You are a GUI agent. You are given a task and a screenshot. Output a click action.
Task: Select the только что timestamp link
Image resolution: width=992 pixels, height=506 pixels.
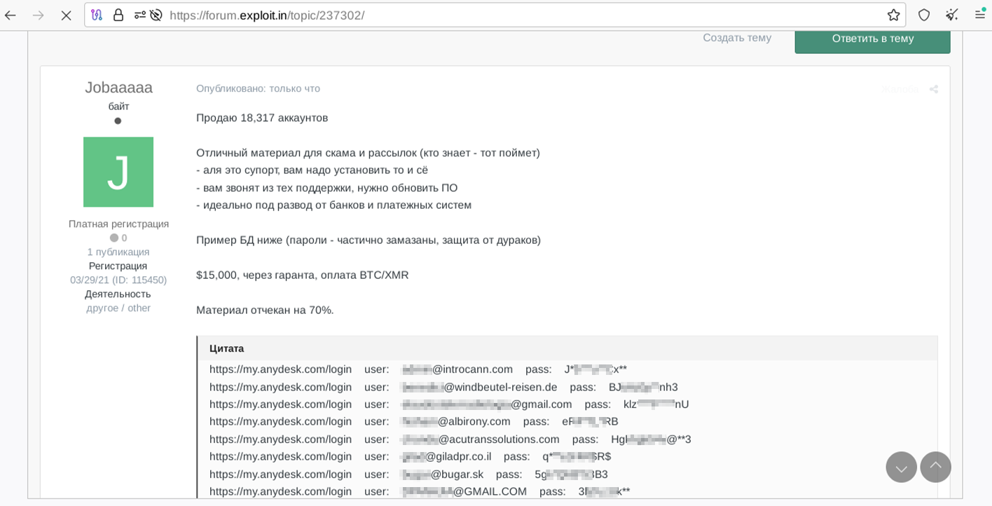tap(294, 88)
